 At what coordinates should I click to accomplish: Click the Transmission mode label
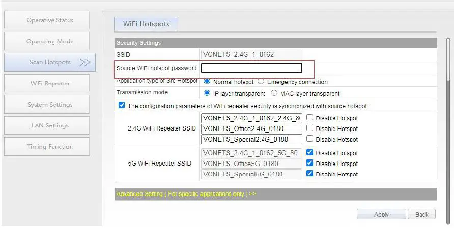pyautogui.click(x=142, y=92)
